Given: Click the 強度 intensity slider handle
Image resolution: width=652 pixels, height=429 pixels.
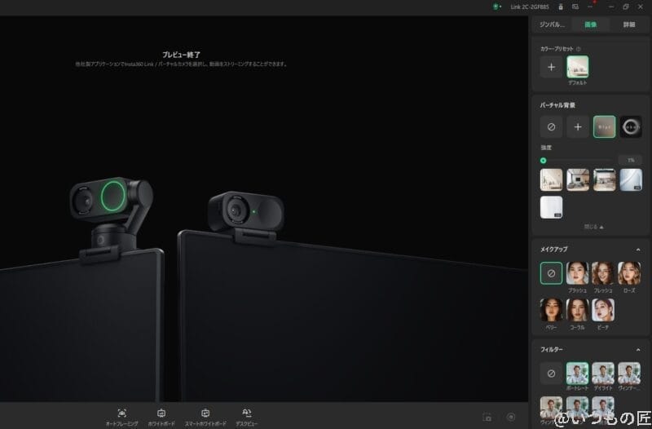Looking at the screenshot, I should pyautogui.click(x=543, y=161).
